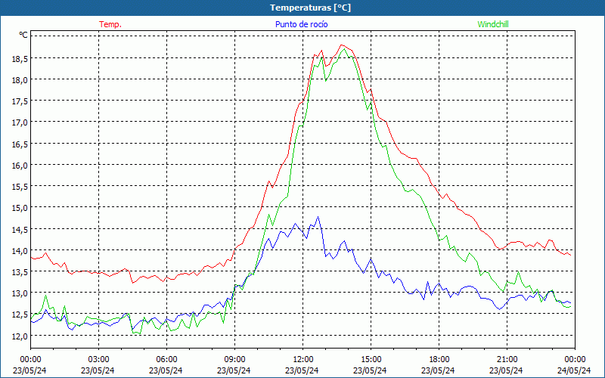This screenshot has height=378, width=605.
Task: Click the 18:00 time axis label
Action: tap(439, 360)
